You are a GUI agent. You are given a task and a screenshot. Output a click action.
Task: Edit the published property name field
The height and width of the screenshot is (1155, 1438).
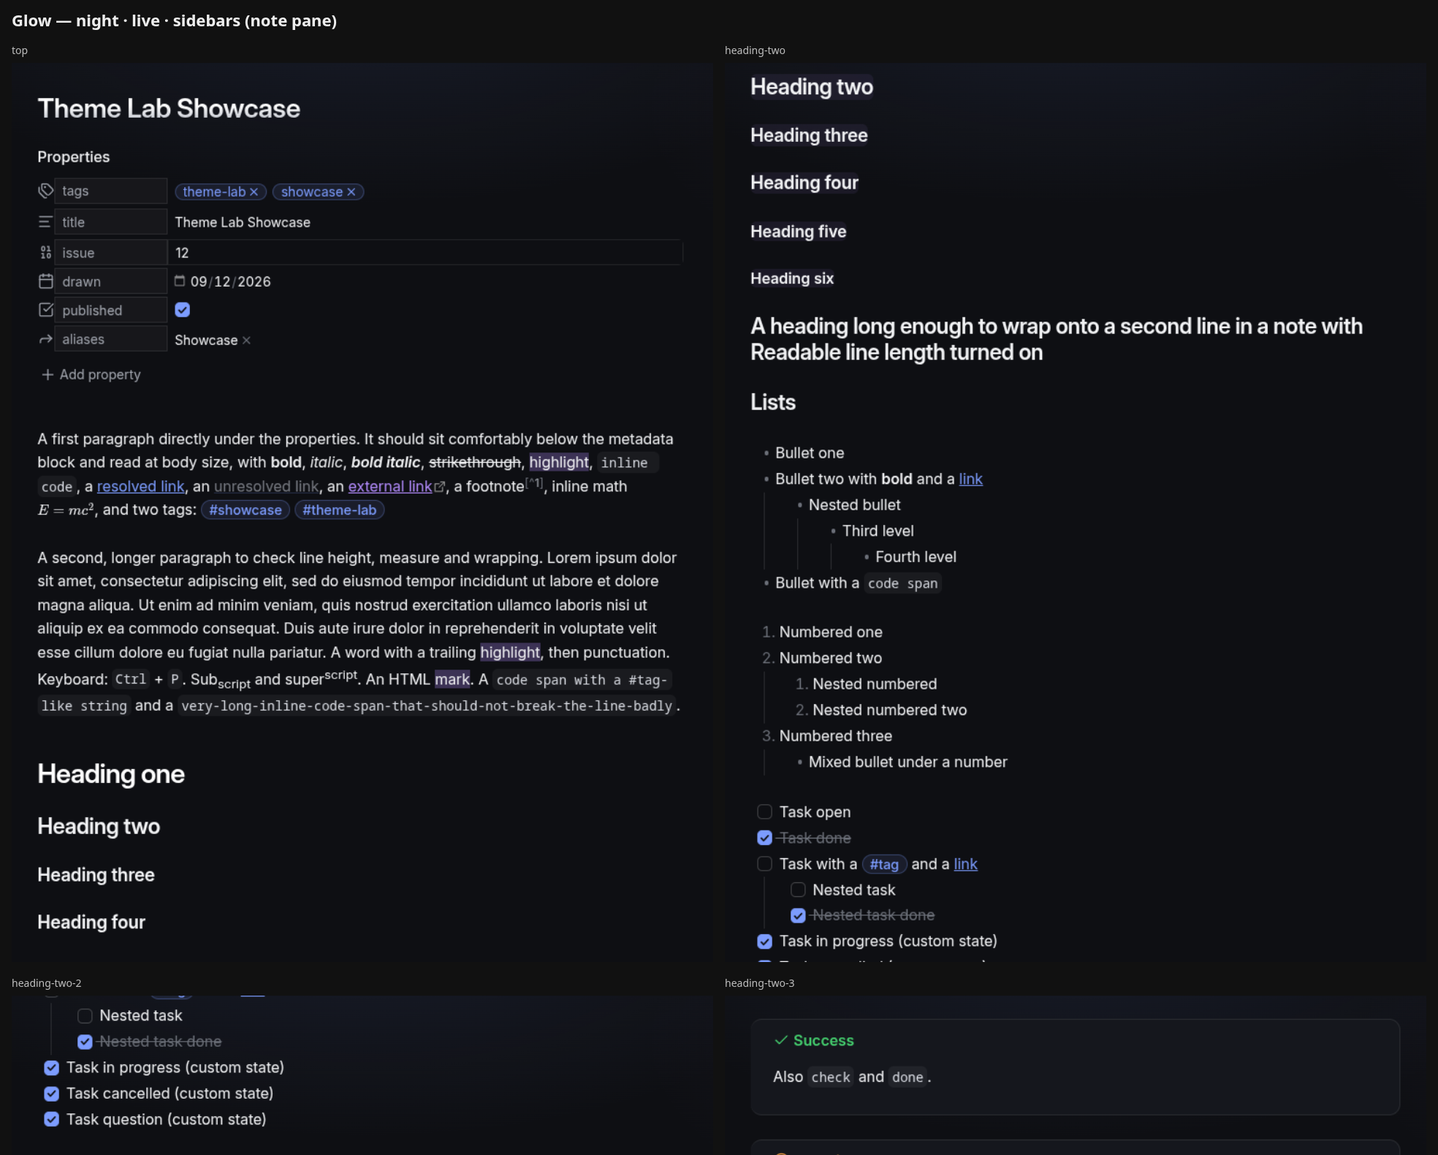click(x=111, y=310)
